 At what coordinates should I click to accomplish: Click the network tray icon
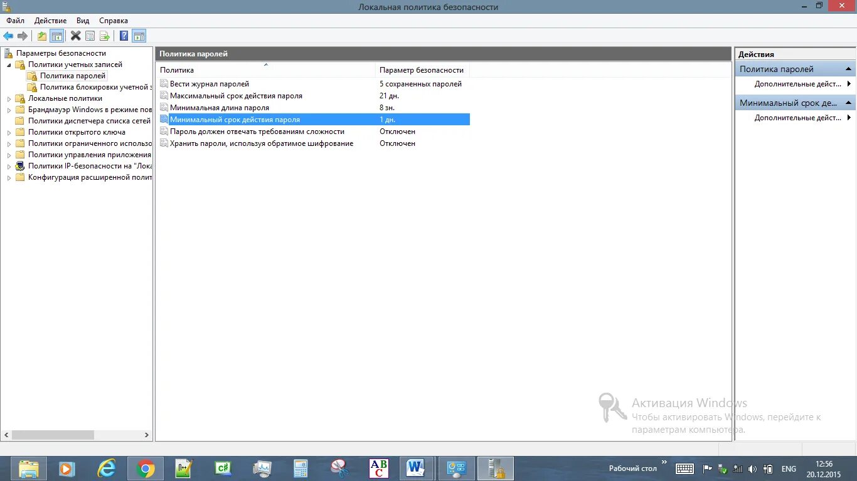[737, 468]
